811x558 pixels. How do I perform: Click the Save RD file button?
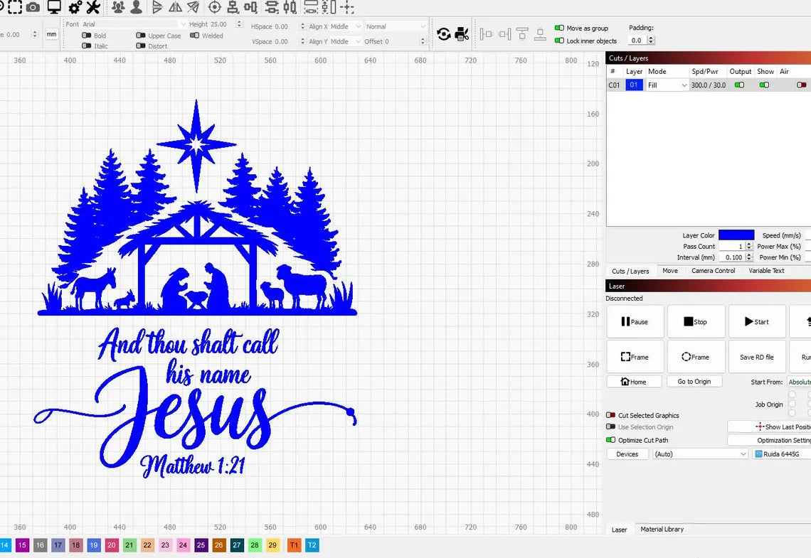(756, 357)
